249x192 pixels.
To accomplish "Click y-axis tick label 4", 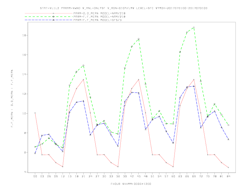I will (x=25, y=172).
